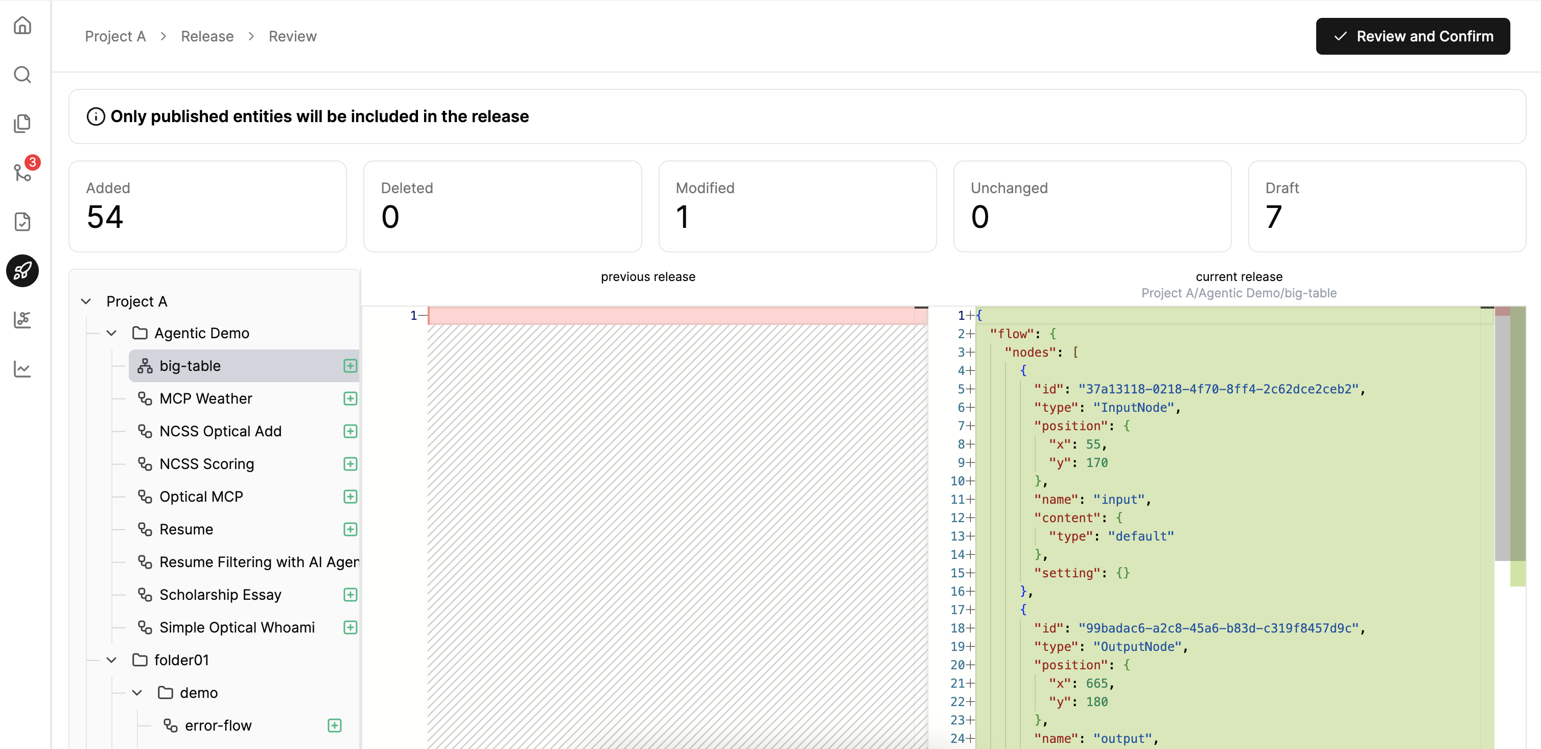Go to Release breadcrumb
1541x749 pixels.
[207, 36]
